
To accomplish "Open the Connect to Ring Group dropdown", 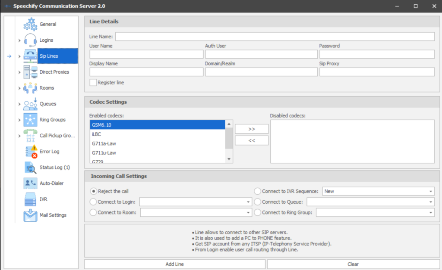I will [431, 212].
